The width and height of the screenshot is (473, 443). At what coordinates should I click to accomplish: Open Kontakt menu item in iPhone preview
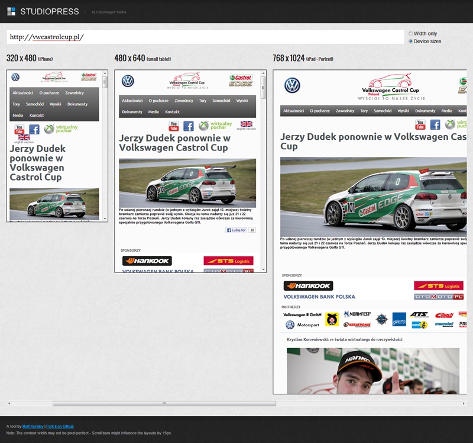pos(37,115)
